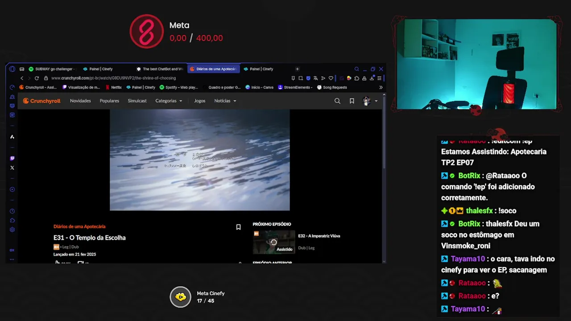Screen dimensions: 571x321
Task: Open Netflix bookmark
Action: 114,87
